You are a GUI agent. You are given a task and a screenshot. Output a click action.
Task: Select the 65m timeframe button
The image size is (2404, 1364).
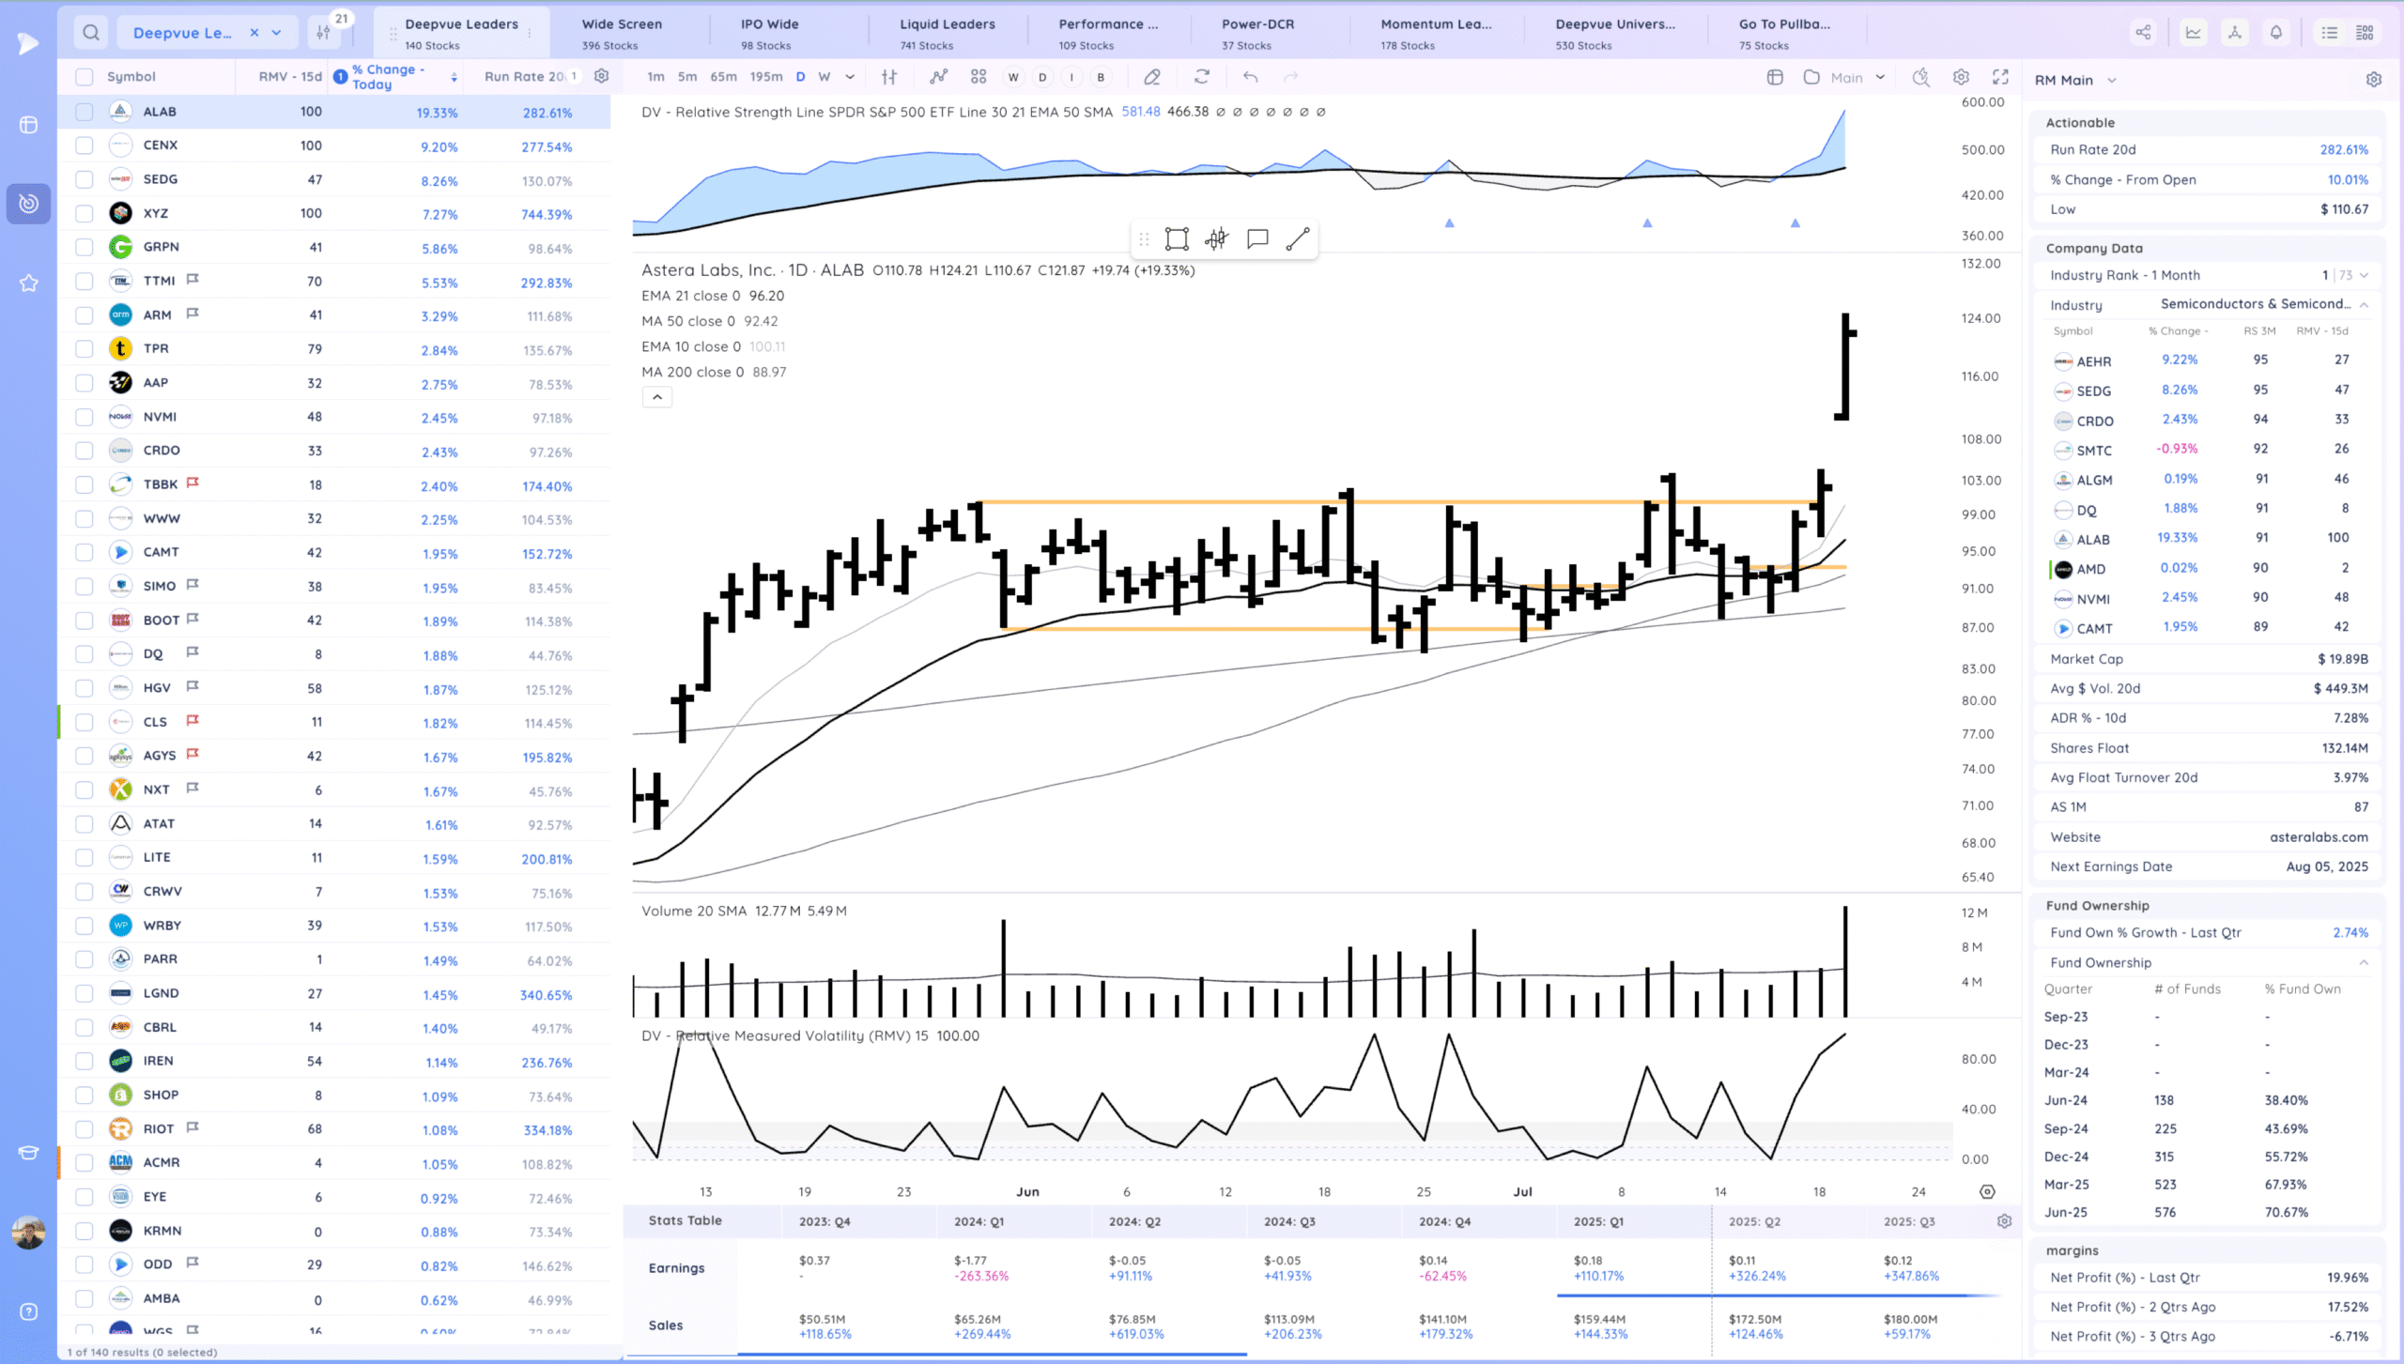coord(723,77)
